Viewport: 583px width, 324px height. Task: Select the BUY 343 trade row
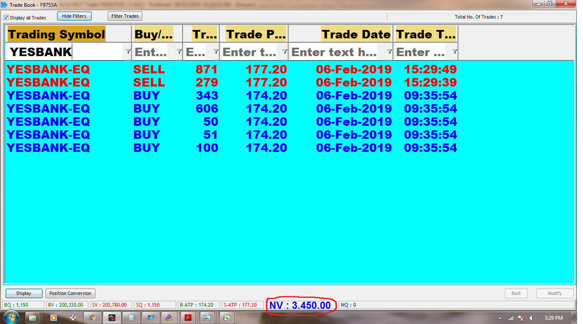[232, 95]
